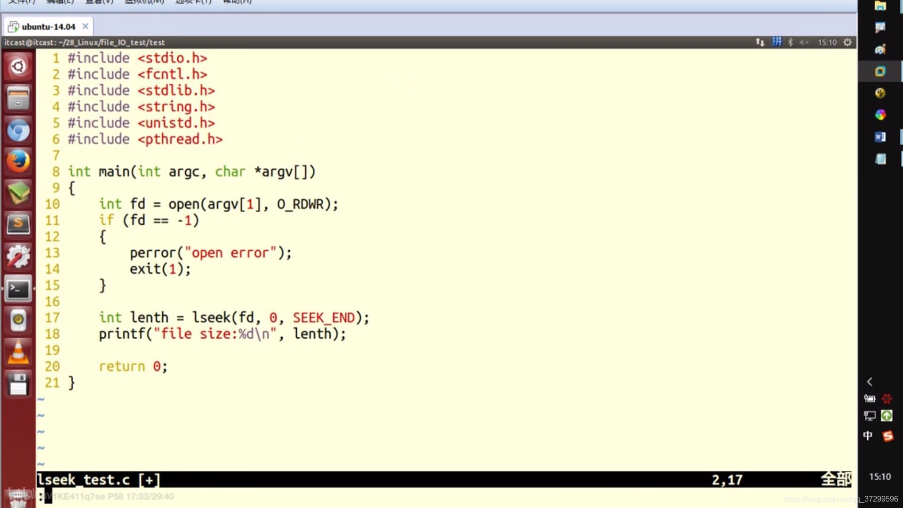Open the S application icon in launcher
The height and width of the screenshot is (508, 903).
[18, 224]
